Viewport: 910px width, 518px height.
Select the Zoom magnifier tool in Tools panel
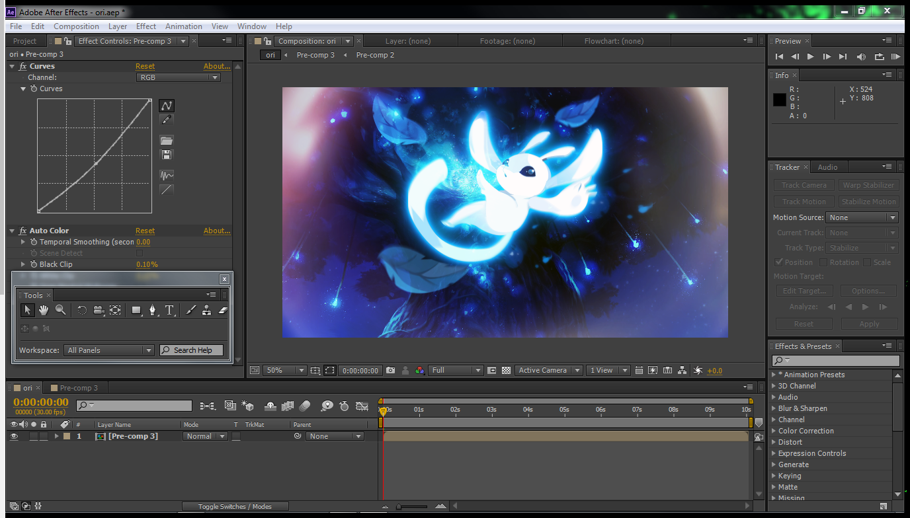tap(60, 310)
